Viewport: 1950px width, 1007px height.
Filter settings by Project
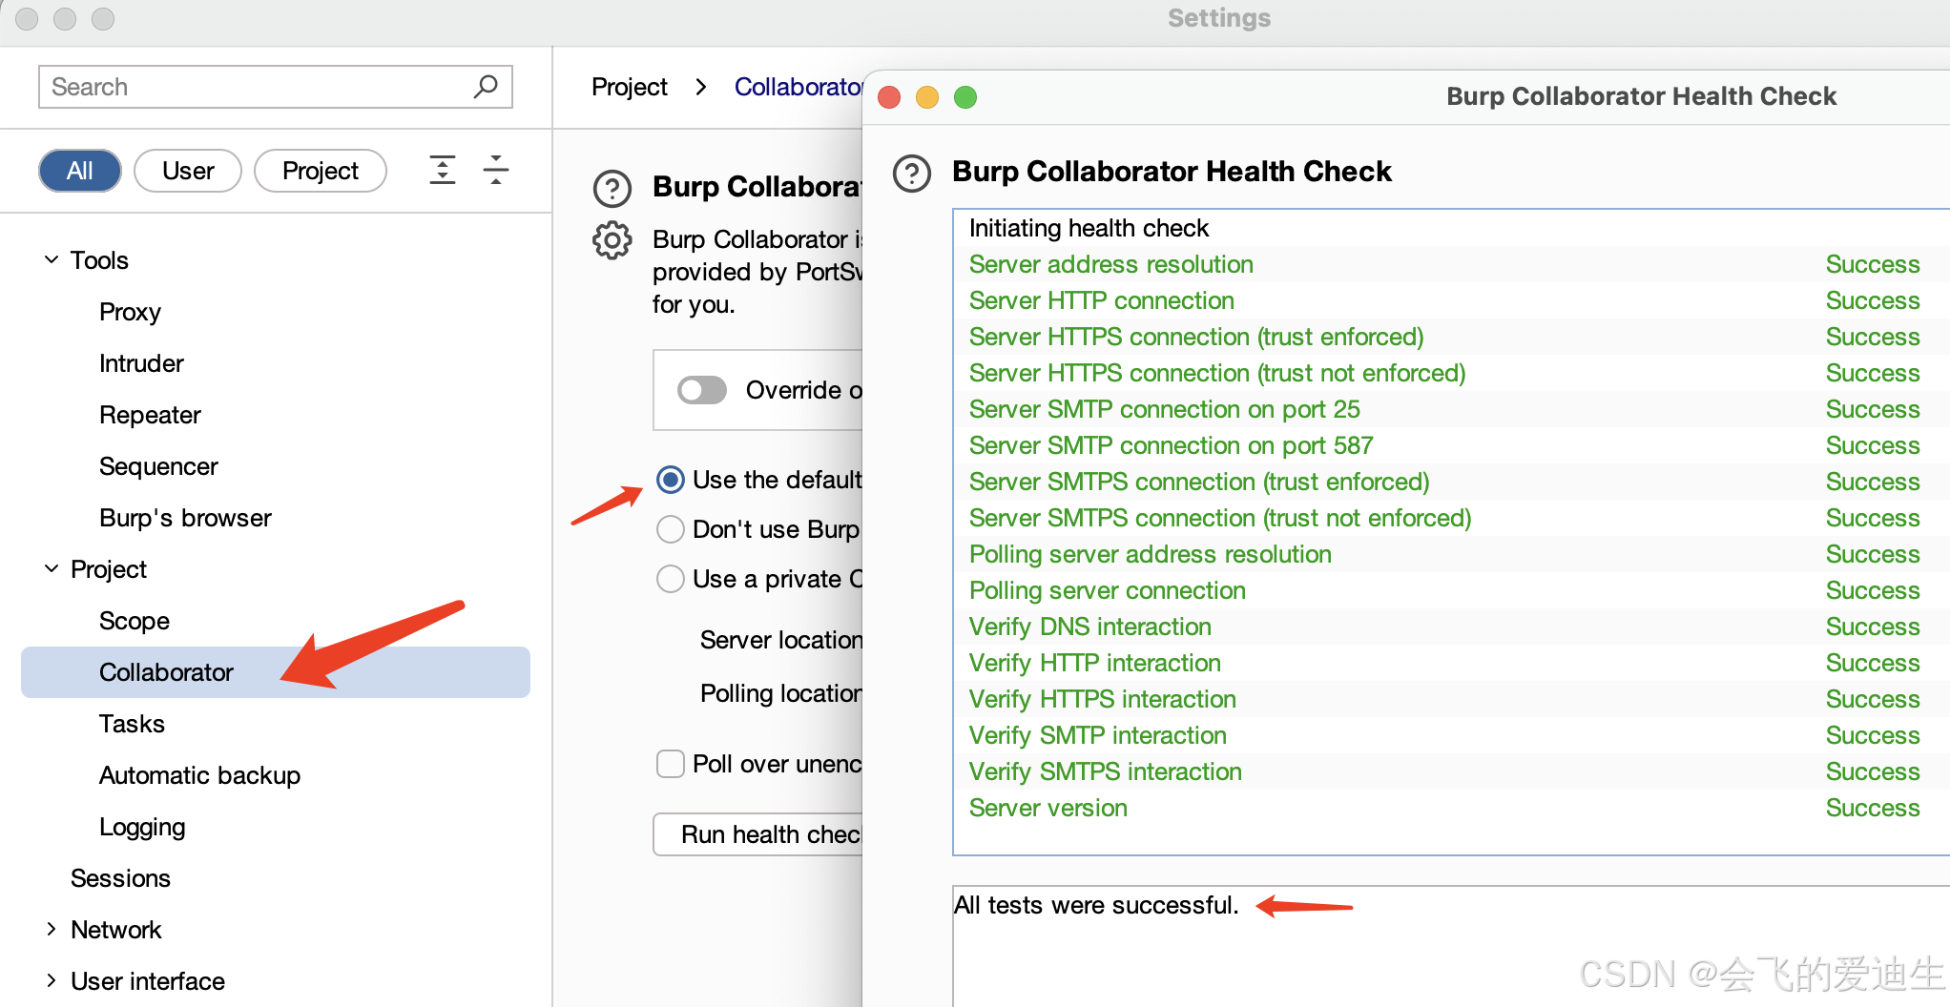(321, 171)
